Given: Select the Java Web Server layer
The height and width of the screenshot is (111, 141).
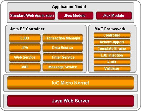Looking at the screenshot, I should pos(71,101).
